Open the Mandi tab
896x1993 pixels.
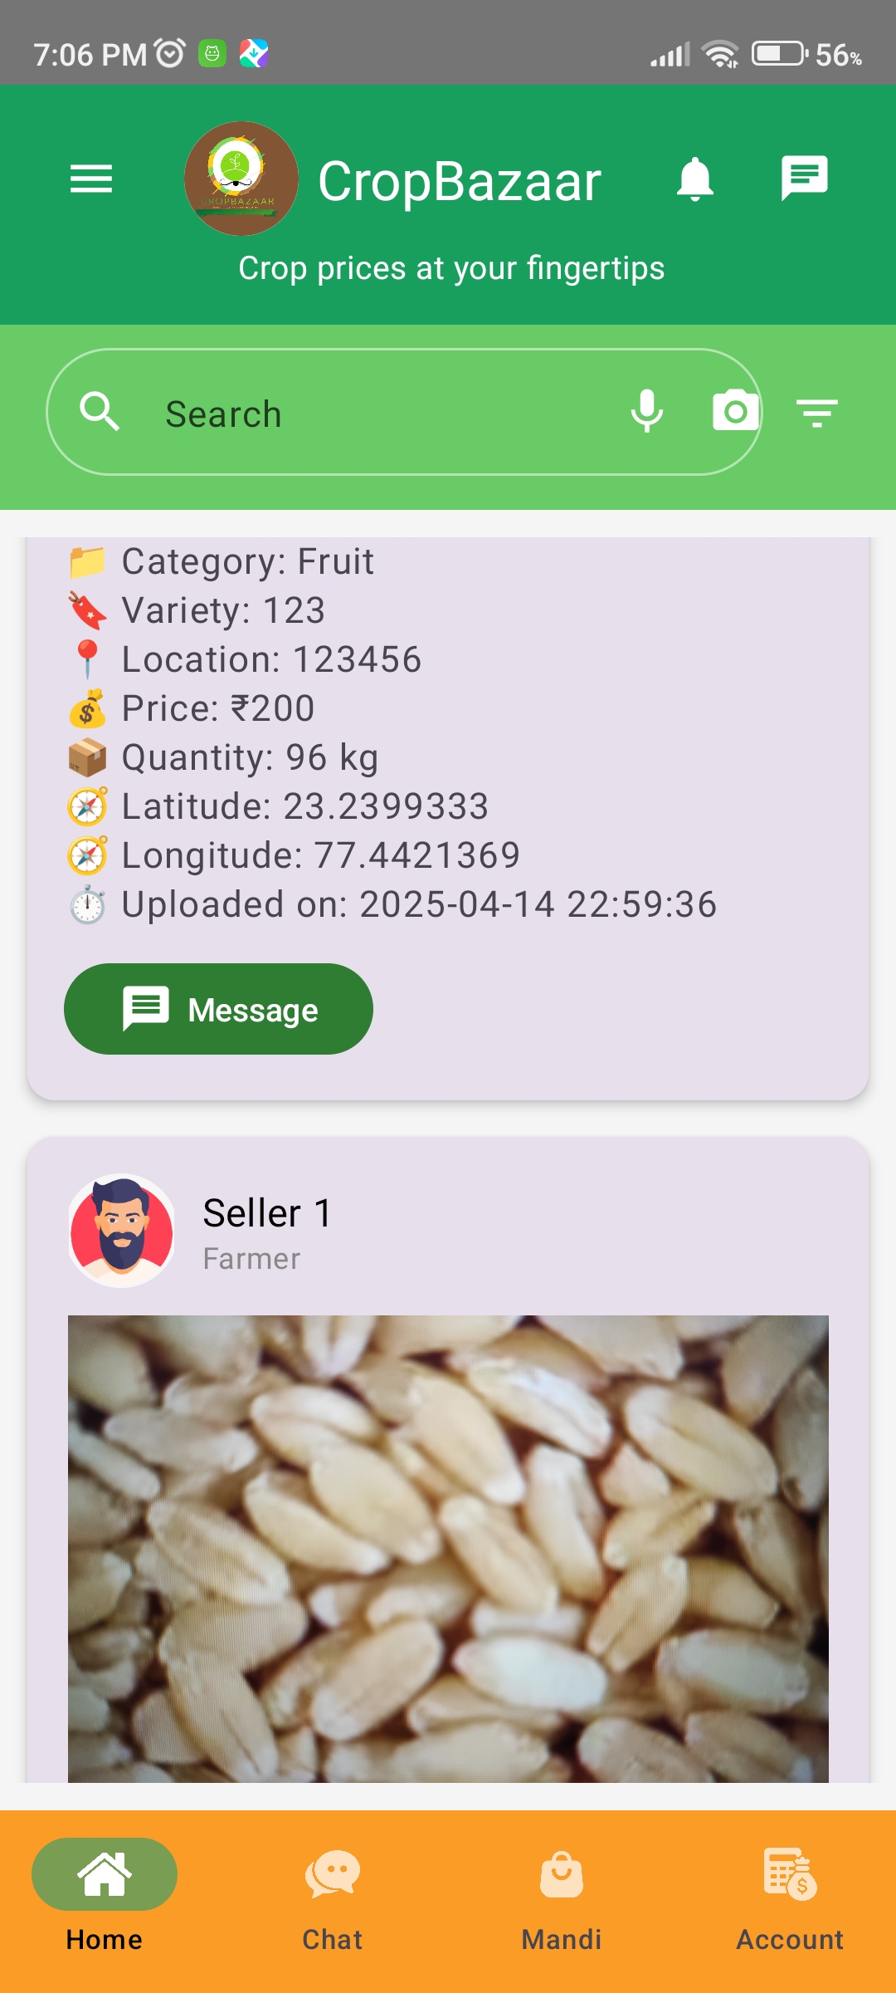pyautogui.click(x=562, y=1897)
